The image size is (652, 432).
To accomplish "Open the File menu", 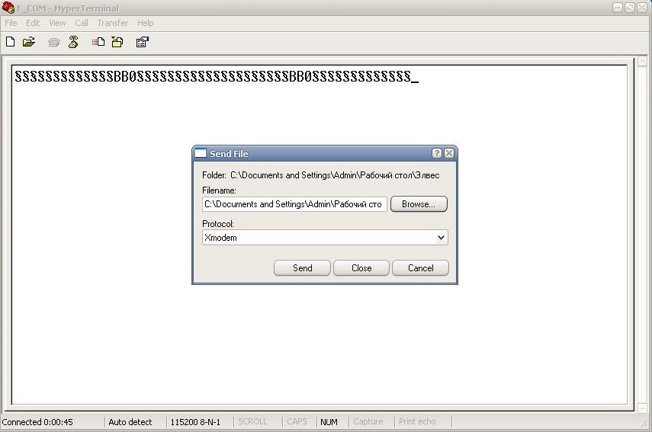I will (x=11, y=23).
